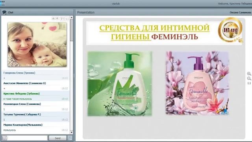The image size is (252, 142).
Task: Click the 'Presentation' panel title
Action: pos(86,12)
